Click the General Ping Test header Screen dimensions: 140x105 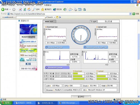click(x=57, y=47)
